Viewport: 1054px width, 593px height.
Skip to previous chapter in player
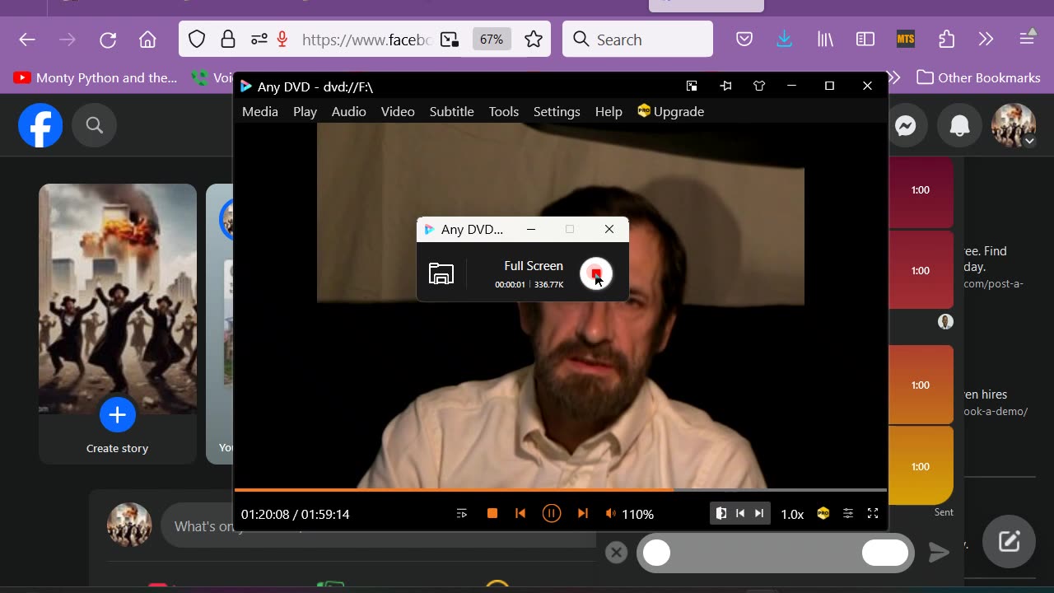(x=520, y=513)
